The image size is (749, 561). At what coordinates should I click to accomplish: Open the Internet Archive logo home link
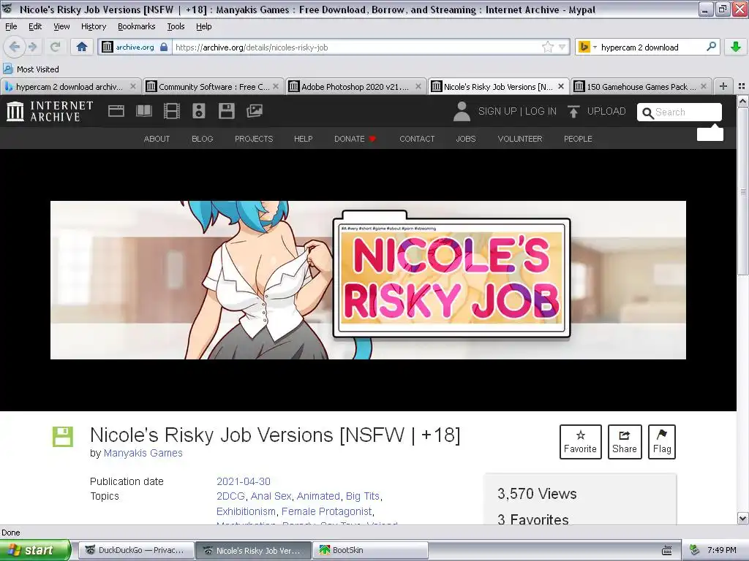coord(50,111)
